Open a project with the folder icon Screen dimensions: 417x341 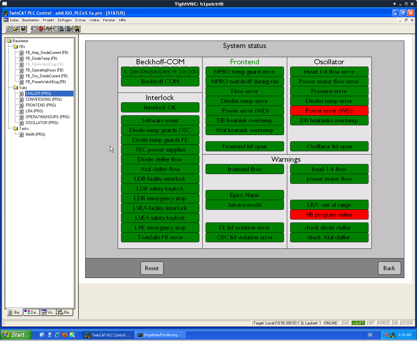click(16, 29)
